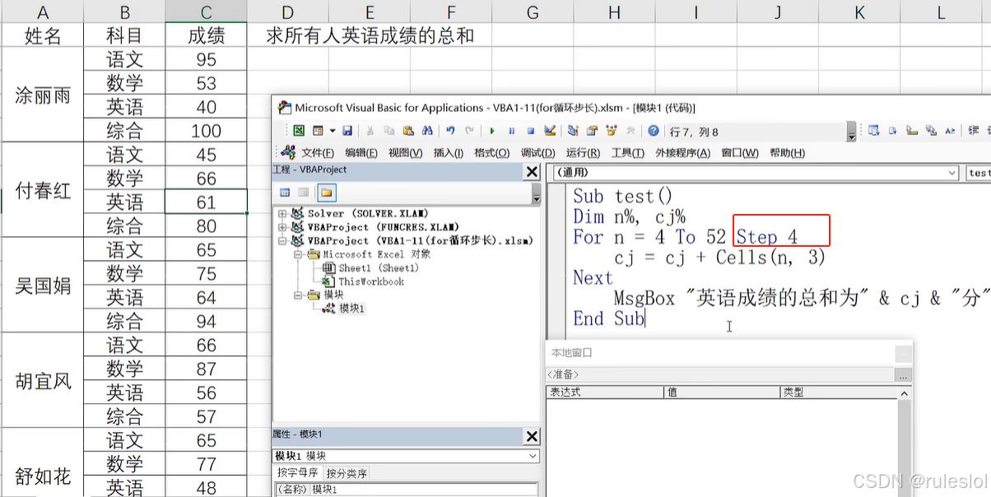Click the Save icon in VBA toolbar

click(x=347, y=130)
